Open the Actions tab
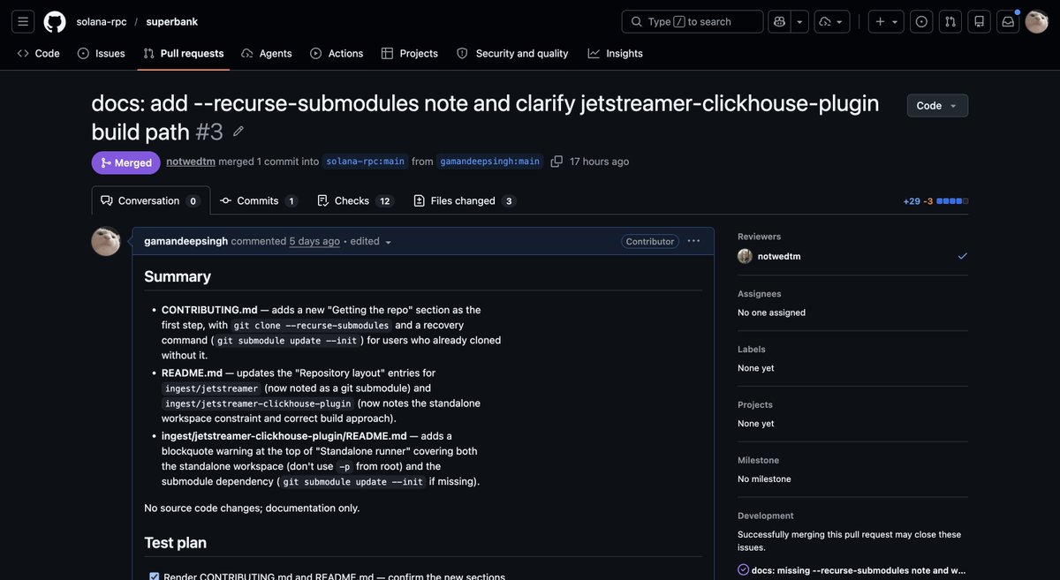This screenshot has height=580, width=1060. point(337,53)
